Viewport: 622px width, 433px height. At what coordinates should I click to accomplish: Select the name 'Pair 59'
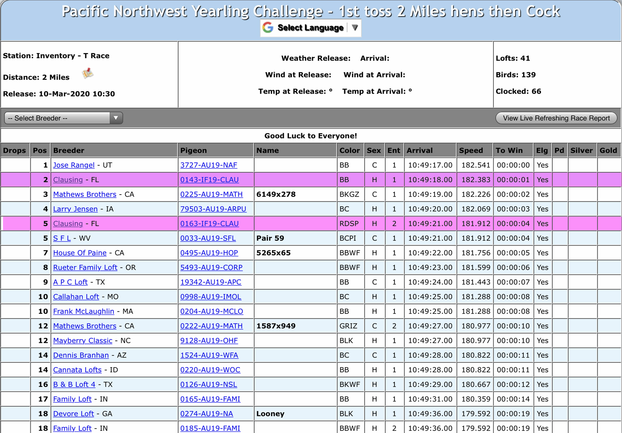coord(270,238)
